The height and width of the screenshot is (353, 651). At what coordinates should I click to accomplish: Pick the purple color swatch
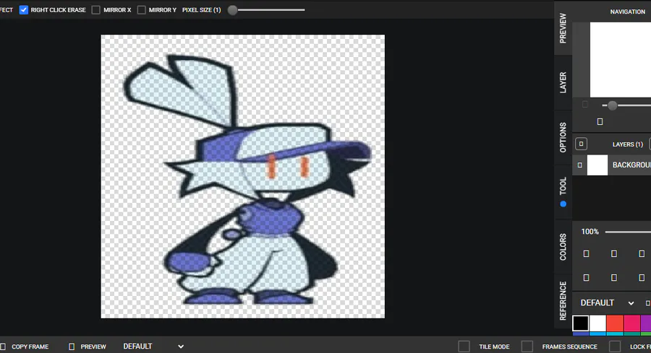(646, 323)
